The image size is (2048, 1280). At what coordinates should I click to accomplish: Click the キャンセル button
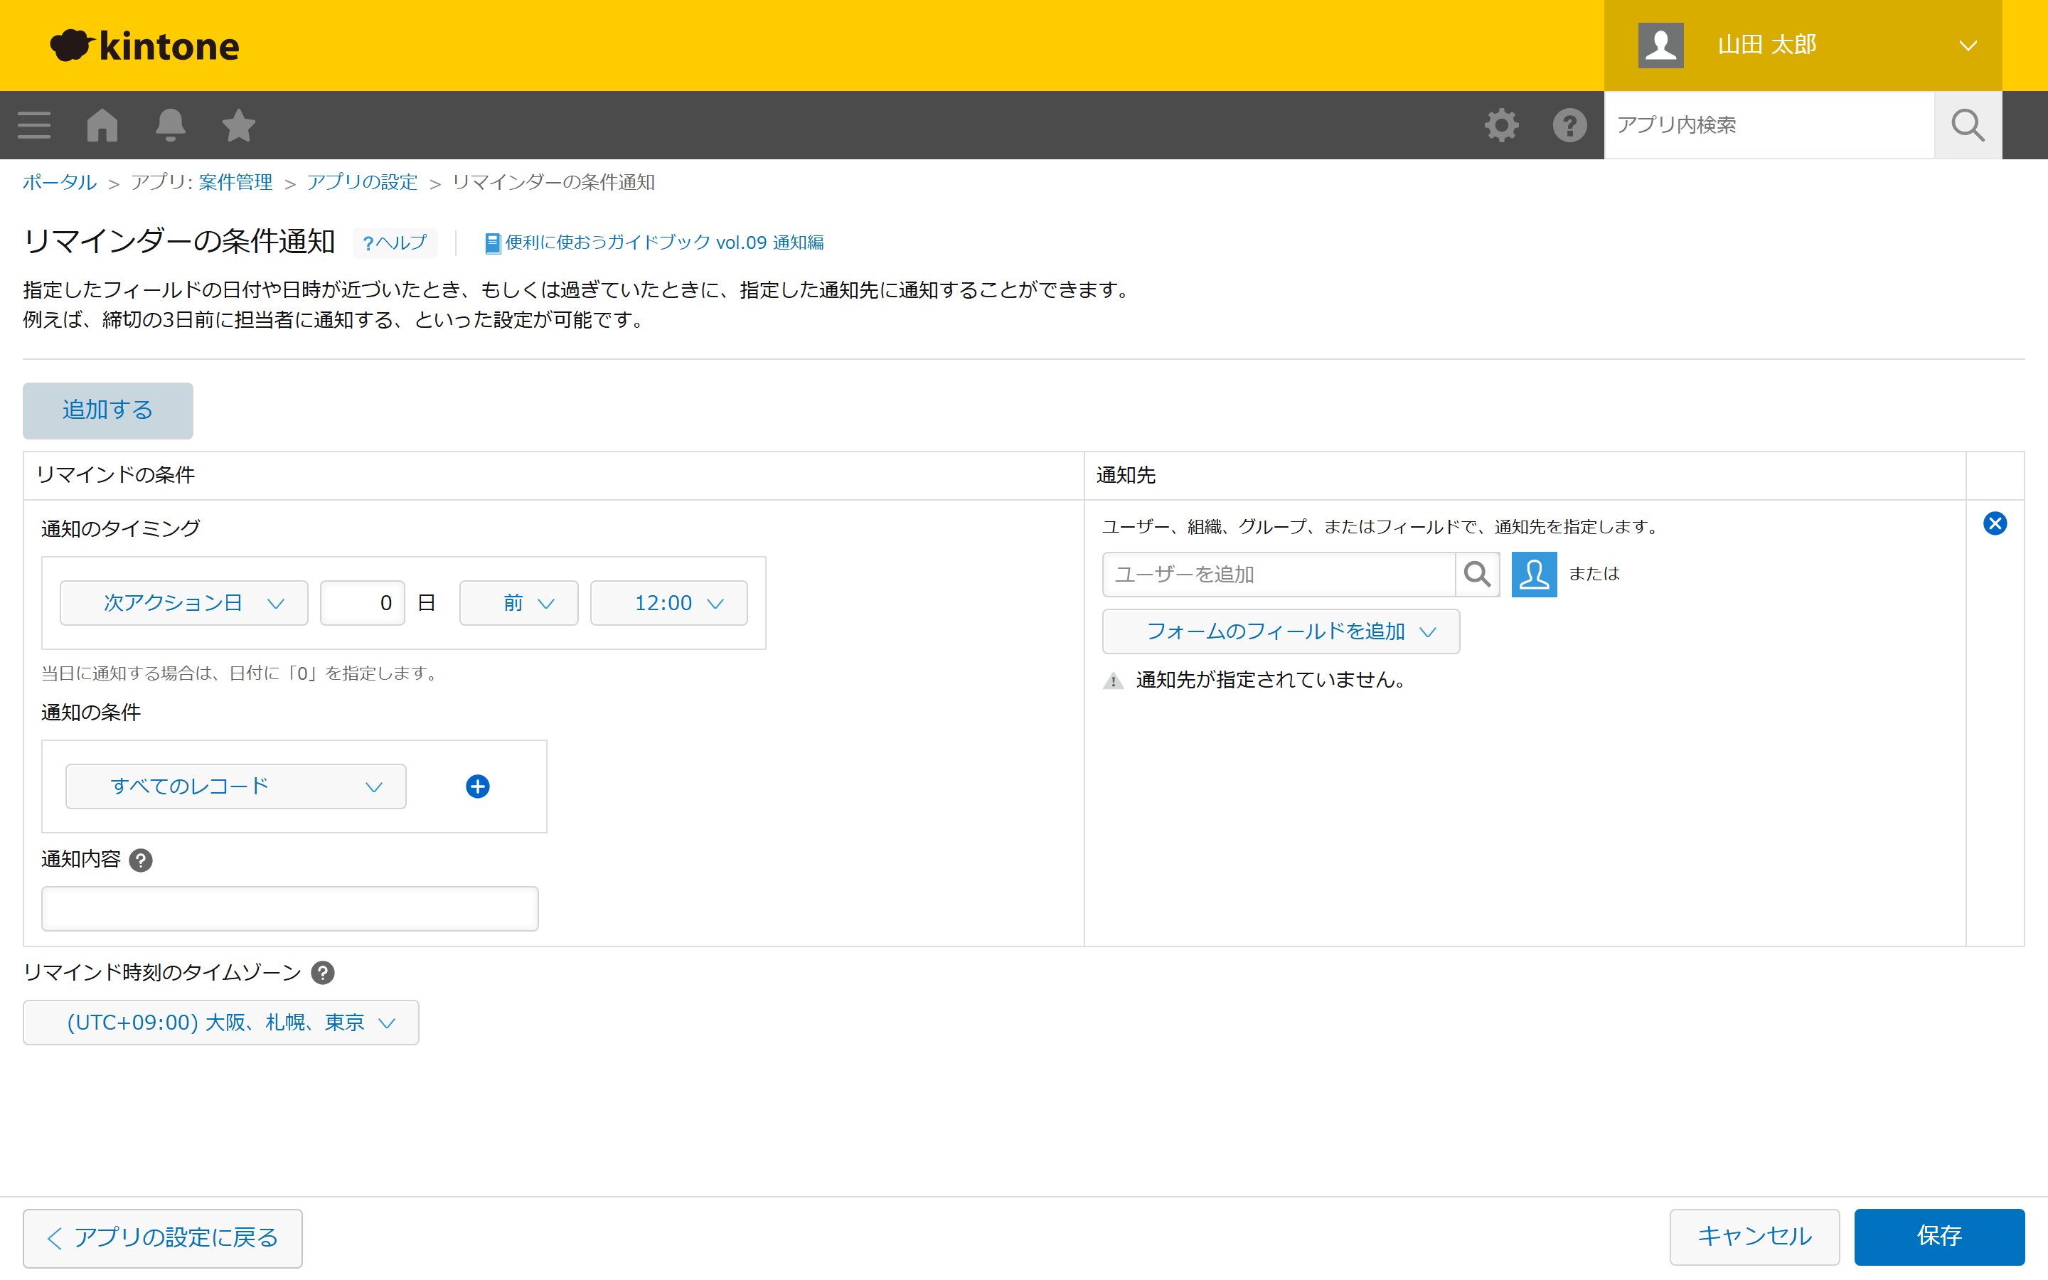(x=1754, y=1236)
